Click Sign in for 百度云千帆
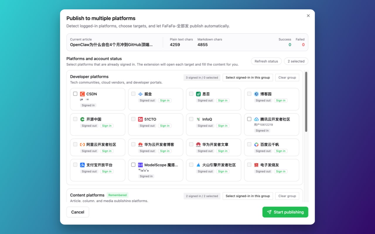Screen dimensions: 375x234 coord(281,151)
